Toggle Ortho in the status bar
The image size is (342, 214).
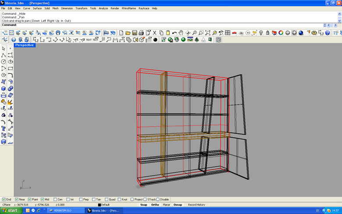pyautogui.click(x=155, y=205)
